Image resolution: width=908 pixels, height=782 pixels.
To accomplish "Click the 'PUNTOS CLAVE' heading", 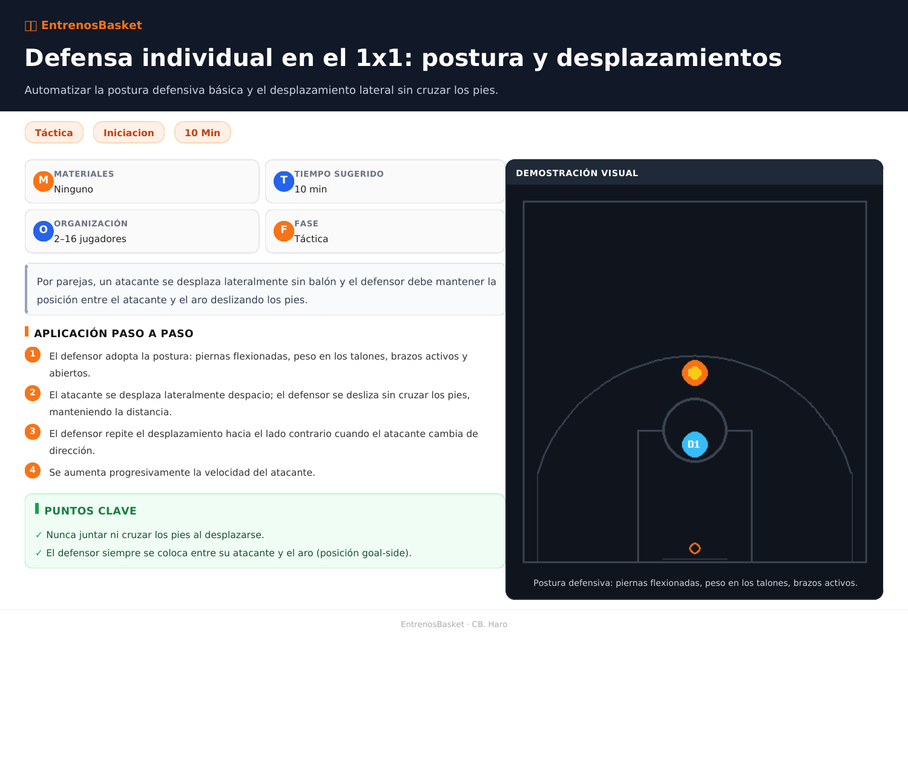I will pos(91,511).
